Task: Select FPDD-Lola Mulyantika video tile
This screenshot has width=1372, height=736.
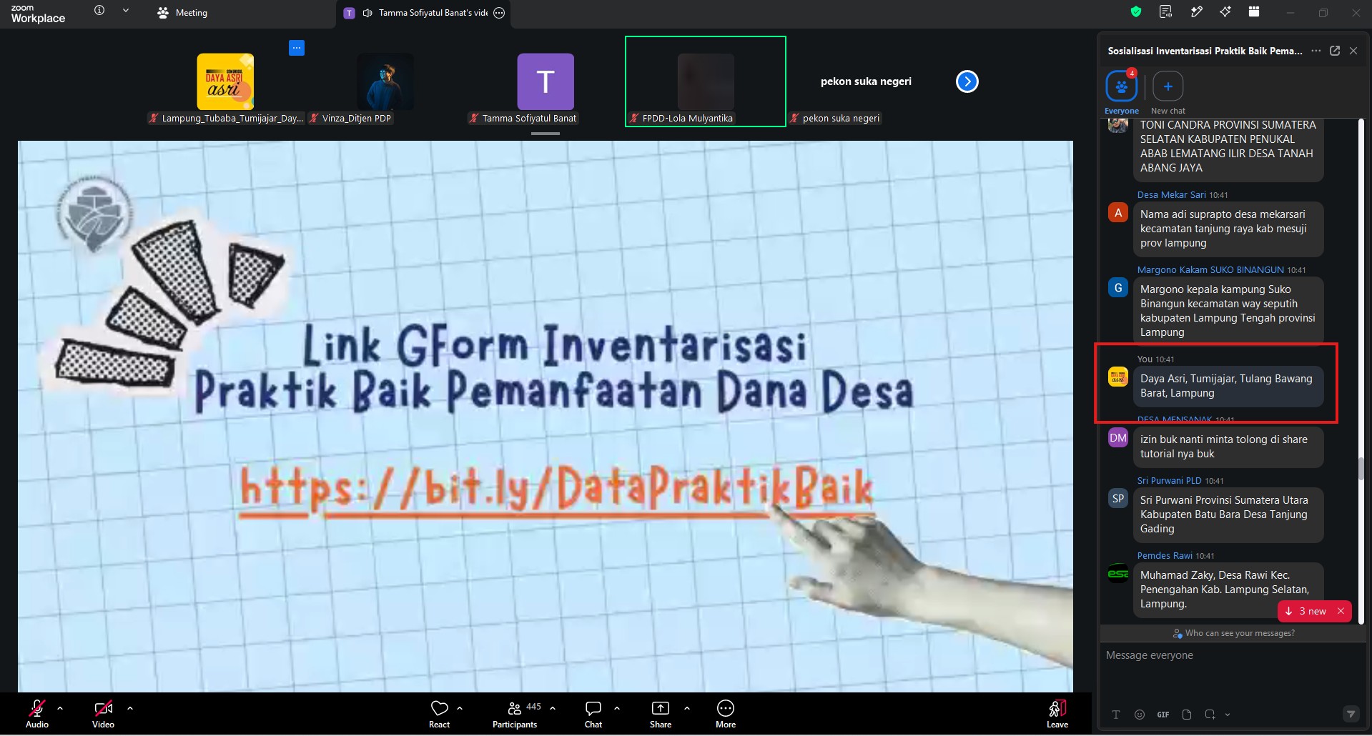Action: click(706, 81)
